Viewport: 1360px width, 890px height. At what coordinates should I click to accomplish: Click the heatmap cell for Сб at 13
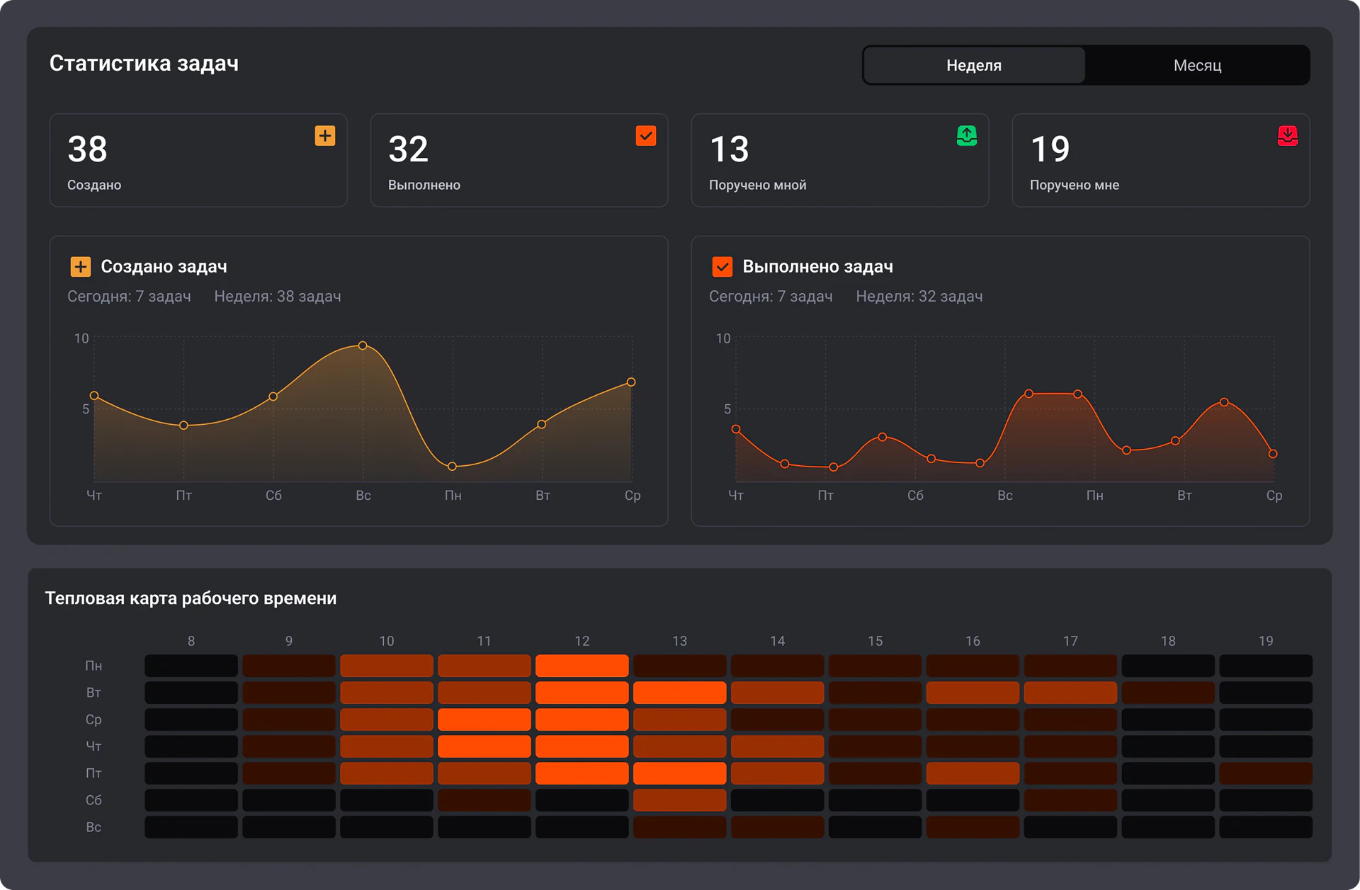pos(679,800)
